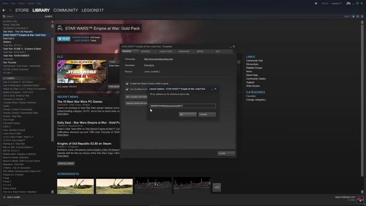Click the plus icon for Add a Game

[x=4, y=197]
